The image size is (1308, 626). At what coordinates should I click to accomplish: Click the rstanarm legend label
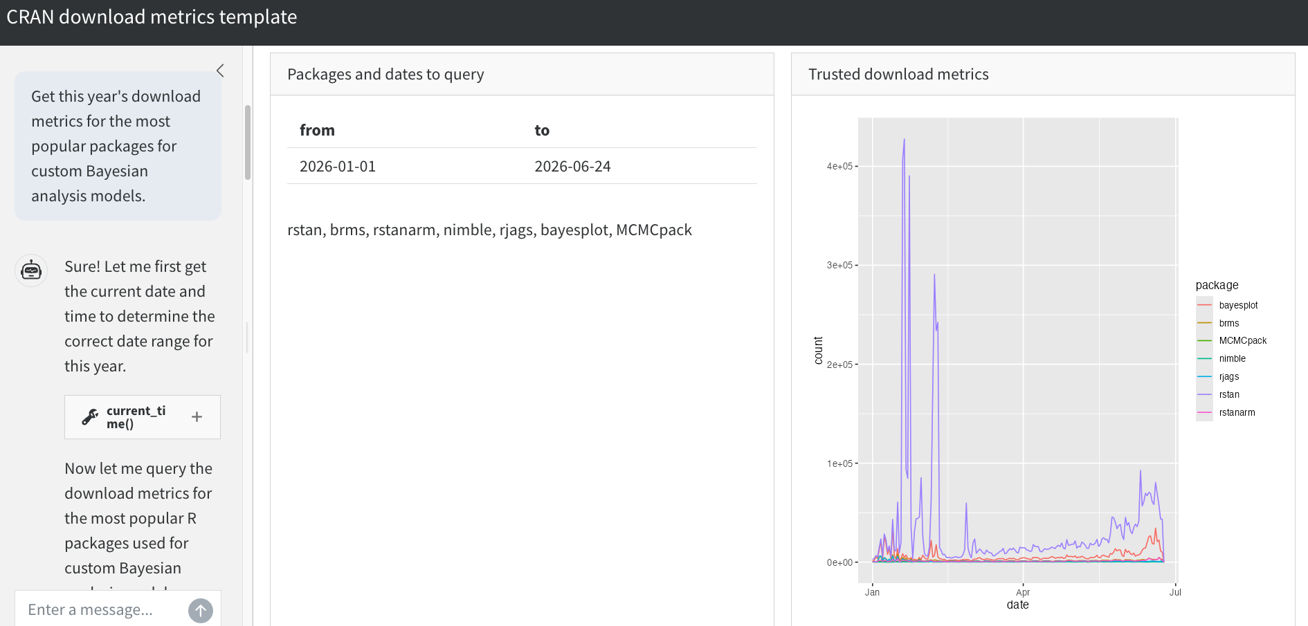click(x=1237, y=412)
